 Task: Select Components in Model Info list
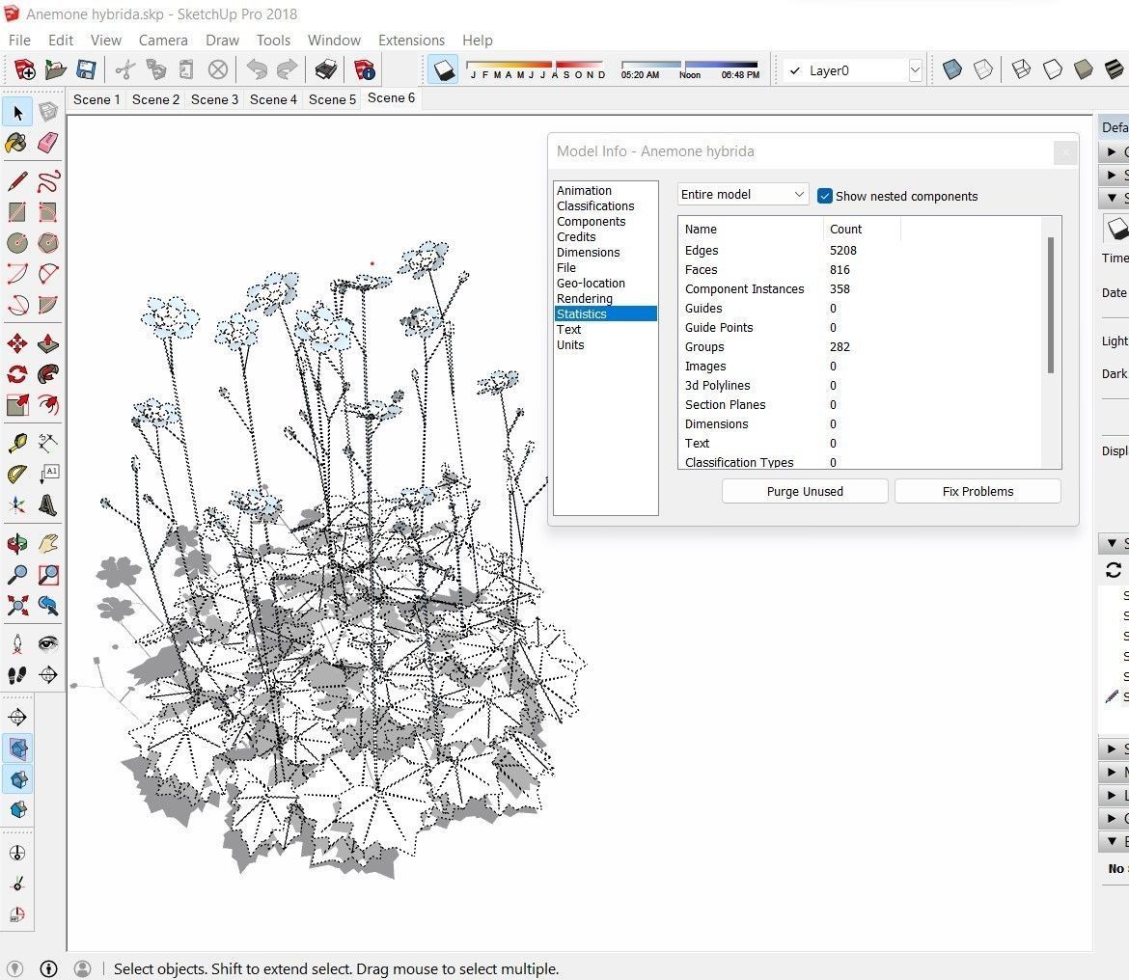(592, 222)
